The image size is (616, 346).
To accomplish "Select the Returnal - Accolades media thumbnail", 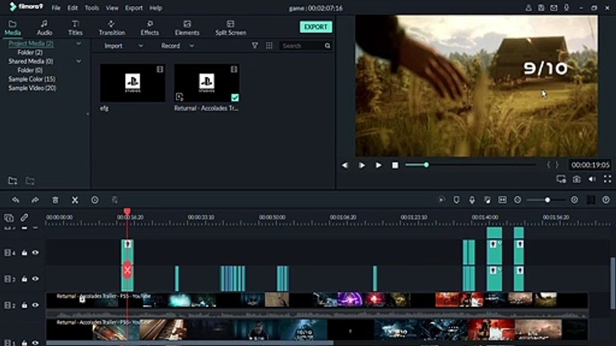I will click(x=207, y=83).
